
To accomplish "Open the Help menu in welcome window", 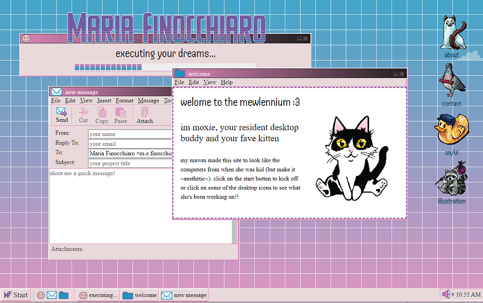I will (227, 82).
